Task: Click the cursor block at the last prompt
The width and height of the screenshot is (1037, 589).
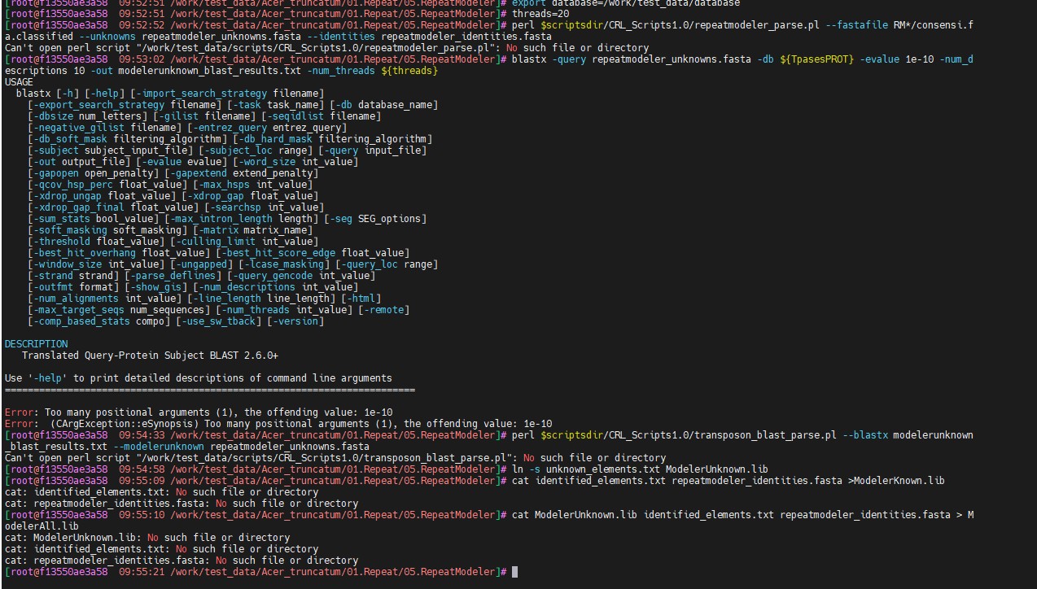Action: (x=514, y=572)
